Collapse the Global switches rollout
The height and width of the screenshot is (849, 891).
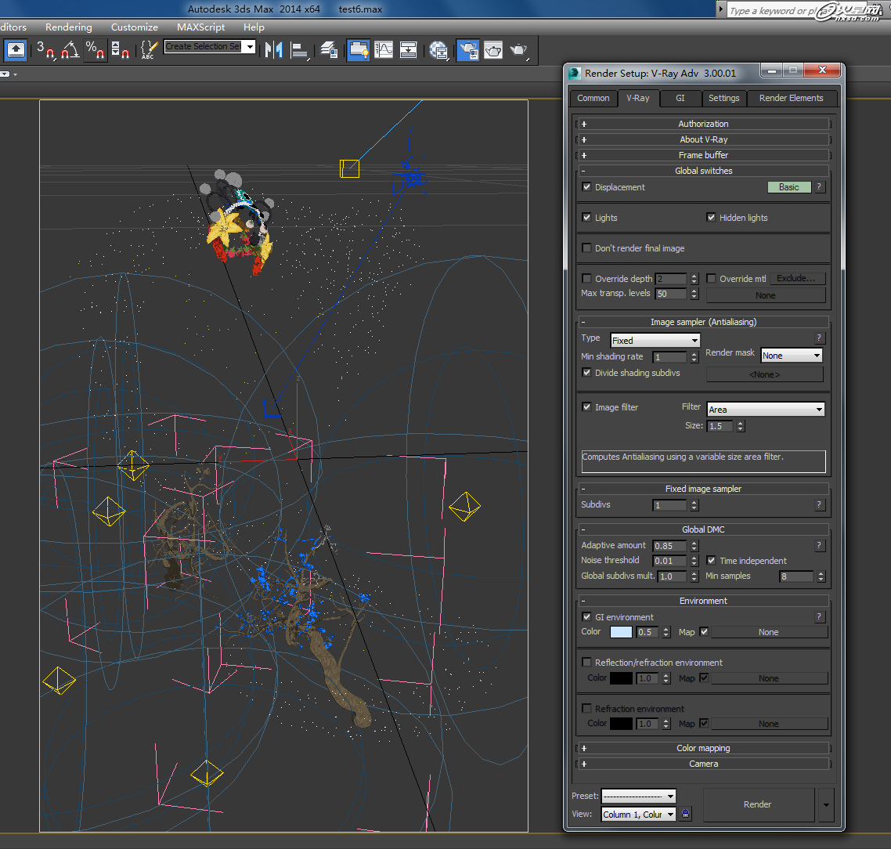tap(703, 171)
